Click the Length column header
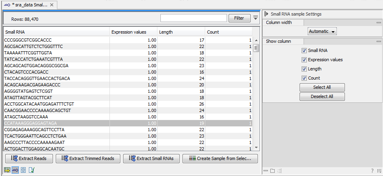This screenshot has height=176, width=383. (180, 32)
